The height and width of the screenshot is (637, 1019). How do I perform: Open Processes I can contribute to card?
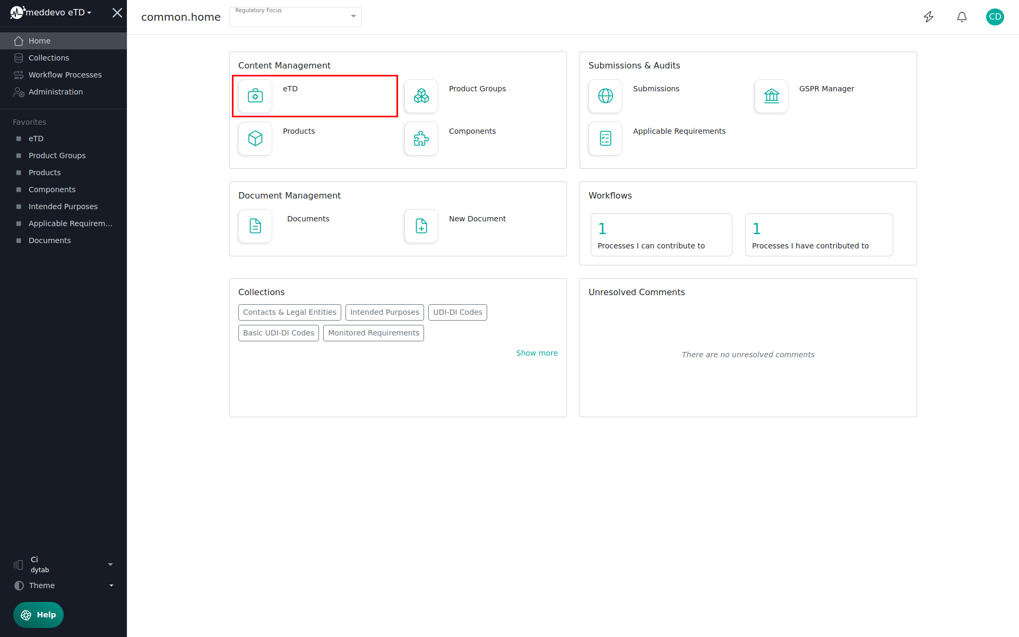pos(661,235)
